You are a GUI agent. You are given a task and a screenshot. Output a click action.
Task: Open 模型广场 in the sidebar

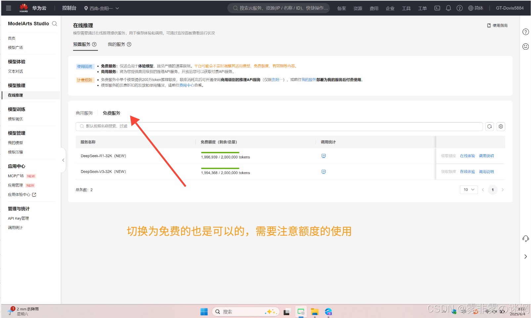click(x=16, y=48)
